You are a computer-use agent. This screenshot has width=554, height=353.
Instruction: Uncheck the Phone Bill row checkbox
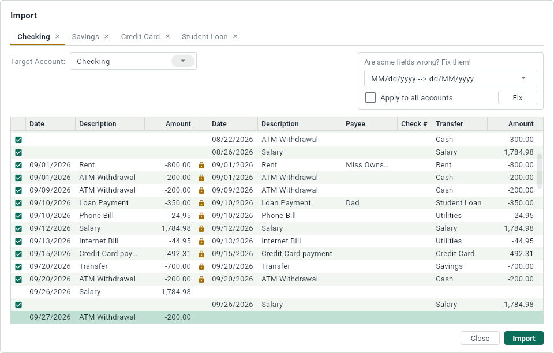[x=18, y=216]
